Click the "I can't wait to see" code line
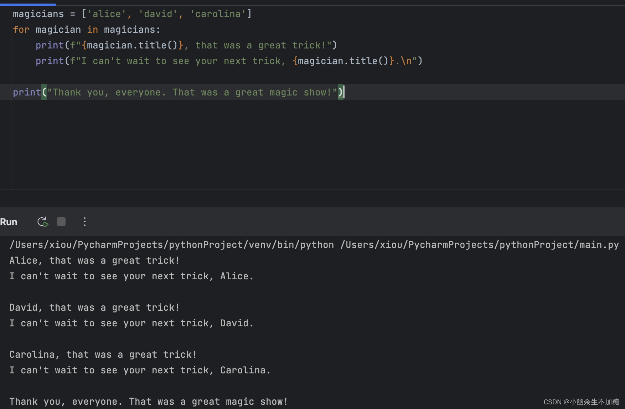The width and height of the screenshot is (625, 409). point(229,61)
